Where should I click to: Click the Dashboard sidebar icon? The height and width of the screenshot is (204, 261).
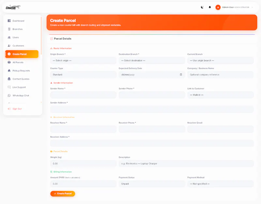click(9, 21)
